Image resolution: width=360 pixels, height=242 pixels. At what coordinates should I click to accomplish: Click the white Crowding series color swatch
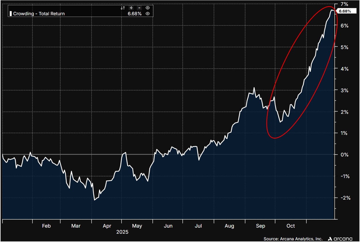[x=11, y=14]
